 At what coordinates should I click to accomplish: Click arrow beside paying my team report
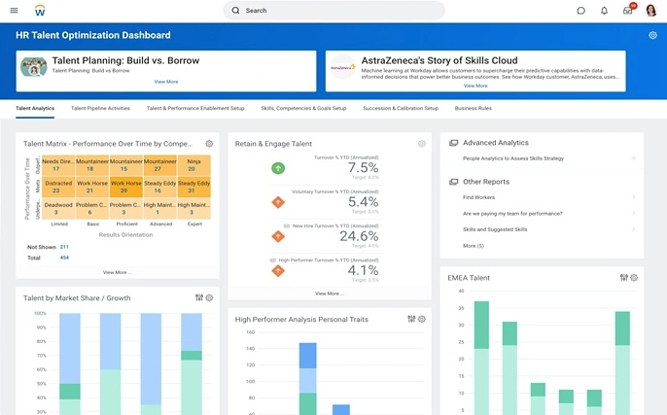click(633, 213)
